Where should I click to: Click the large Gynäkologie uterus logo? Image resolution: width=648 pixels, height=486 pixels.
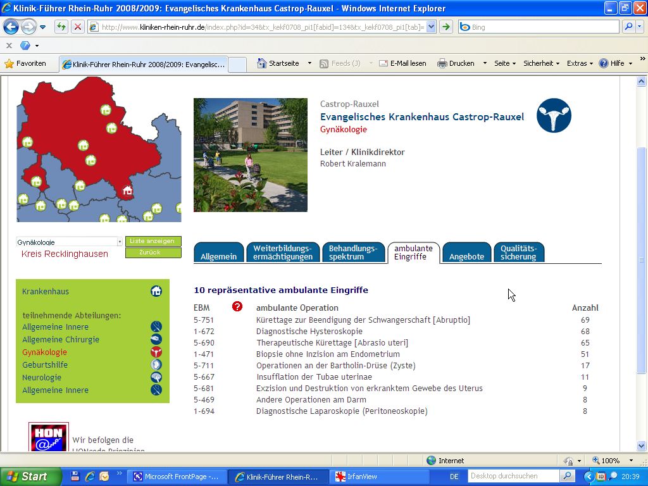pos(554,115)
